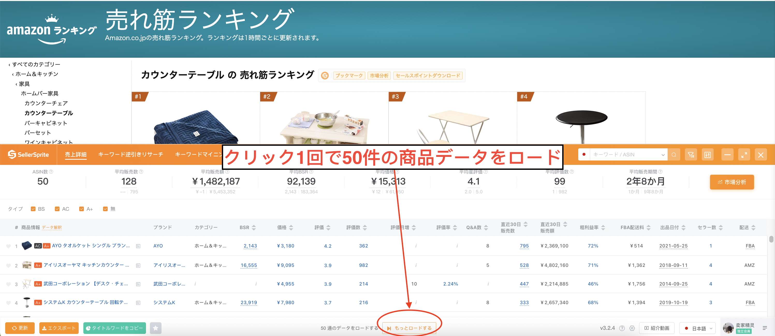775x336 pixels.
Task: Favorite the 武田コーポレーション row heart icon
Action: click(9, 284)
